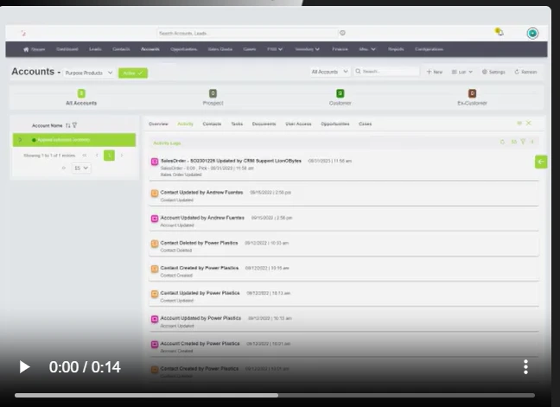Open the Opportunities tab in account details
The width and height of the screenshot is (560, 407).
[x=334, y=124]
